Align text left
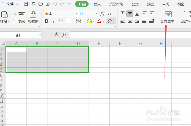Image resolution: width=191 pixels, height=126 pixels. pos(123,21)
